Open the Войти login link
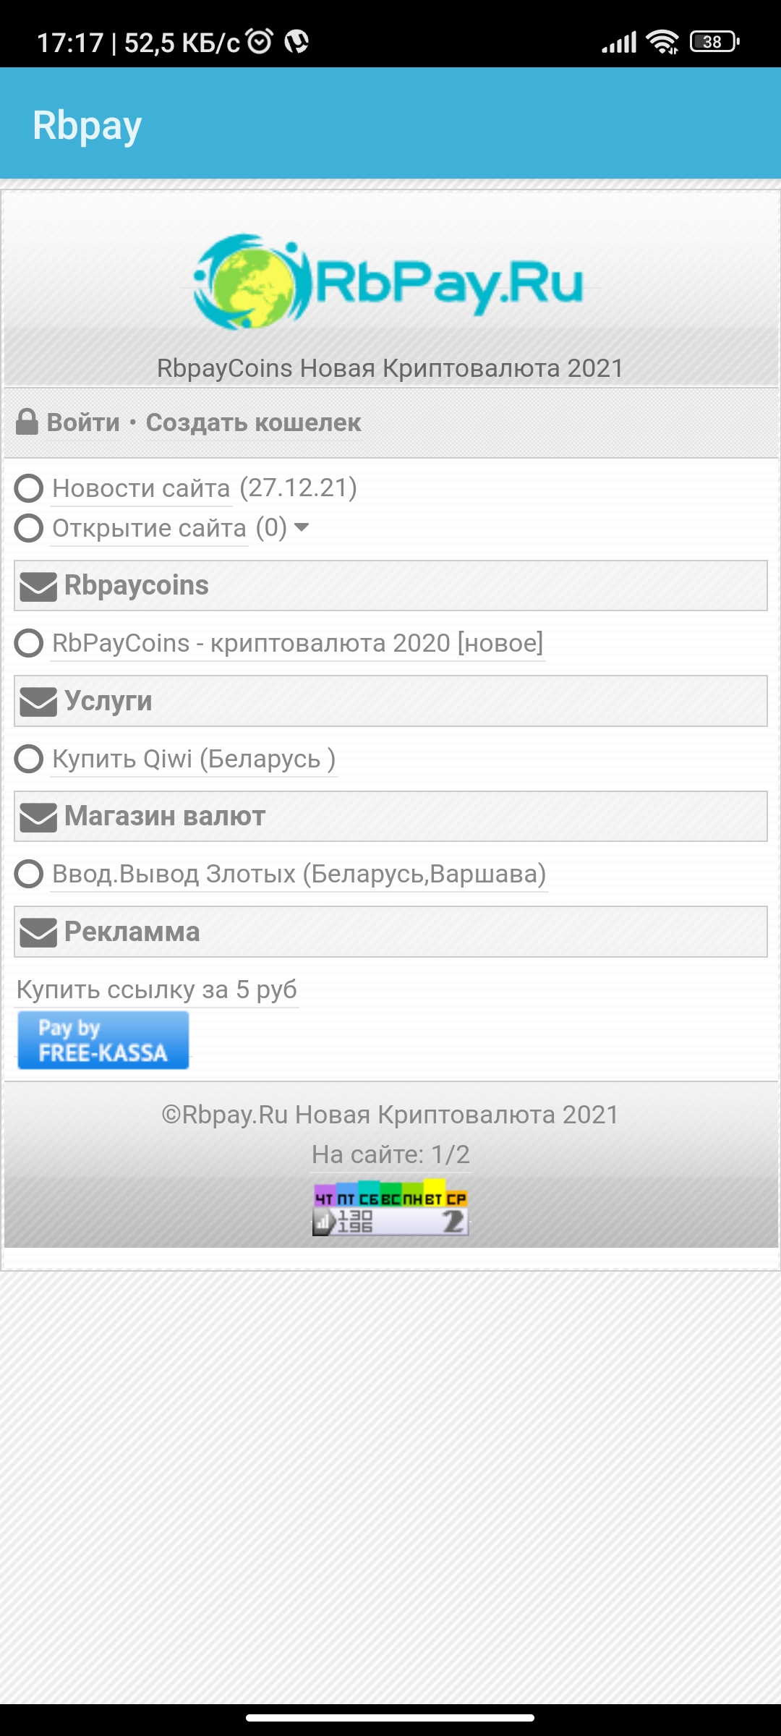The width and height of the screenshot is (781, 1736). 83,422
